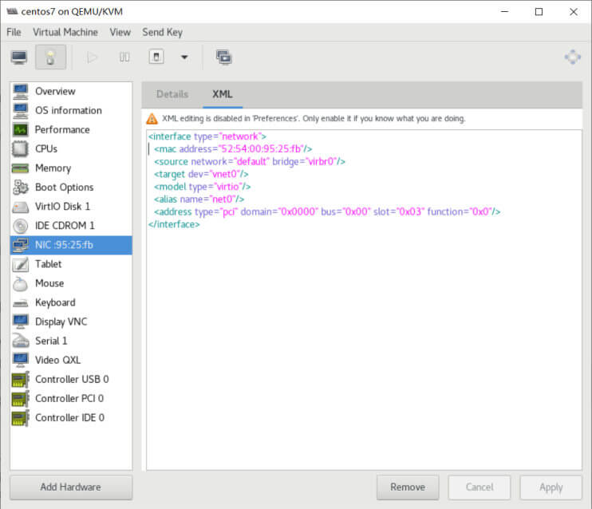Click the Performance graph icon

click(x=21, y=130)
